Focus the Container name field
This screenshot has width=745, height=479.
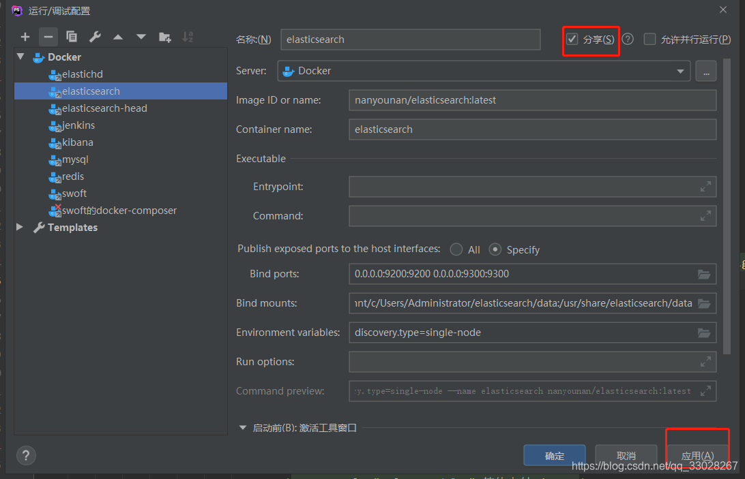(533, 129)
